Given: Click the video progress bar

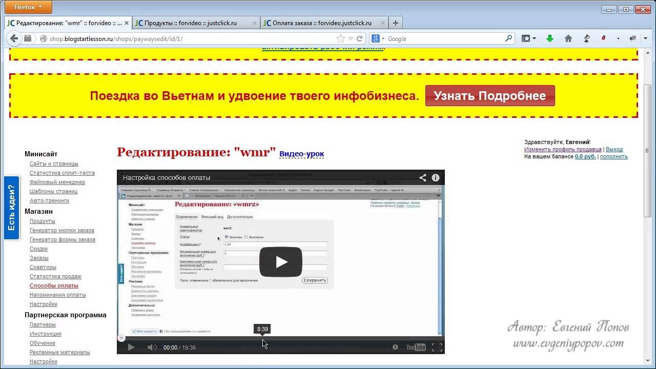Looking at the screenshot, I should coord(281,338).
